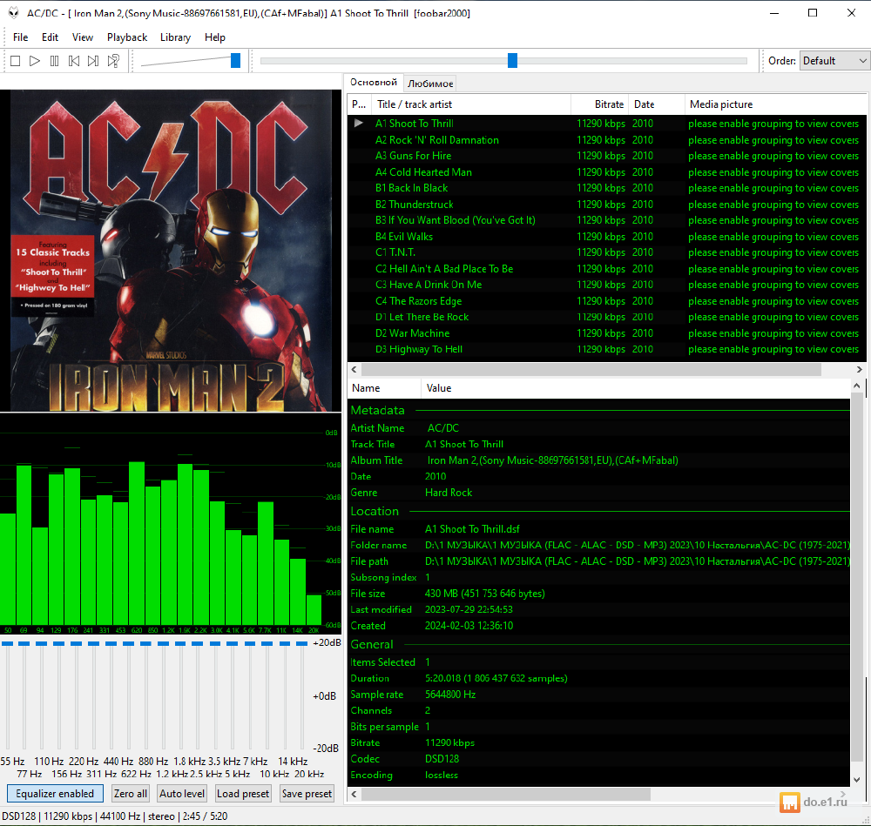Skip to the next track
Image resolution: width=871 pixels, height=826 pixels.
(93, 61)
